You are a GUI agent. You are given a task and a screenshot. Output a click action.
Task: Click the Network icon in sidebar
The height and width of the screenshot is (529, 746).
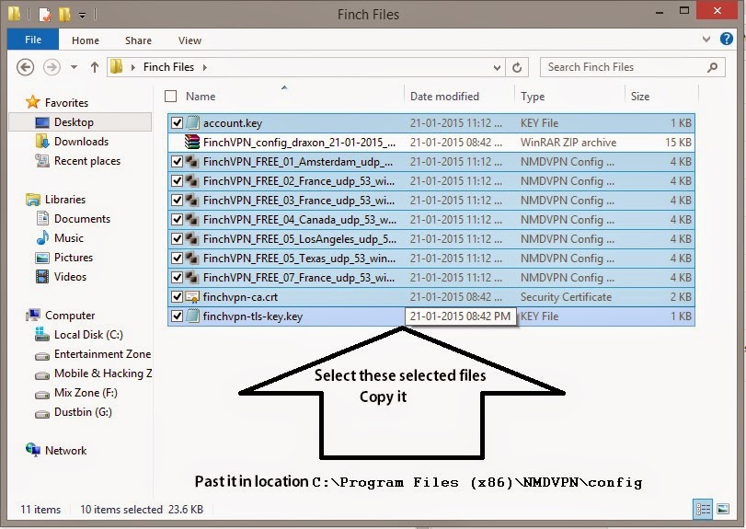coord(33,450)
